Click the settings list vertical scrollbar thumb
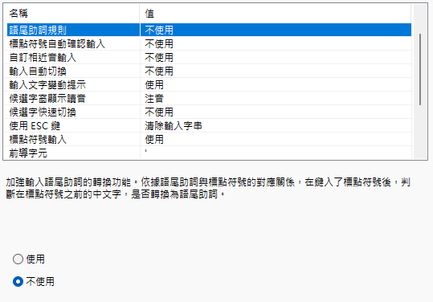The width and height of the screenshot is (433, 302). coord(420,70)
